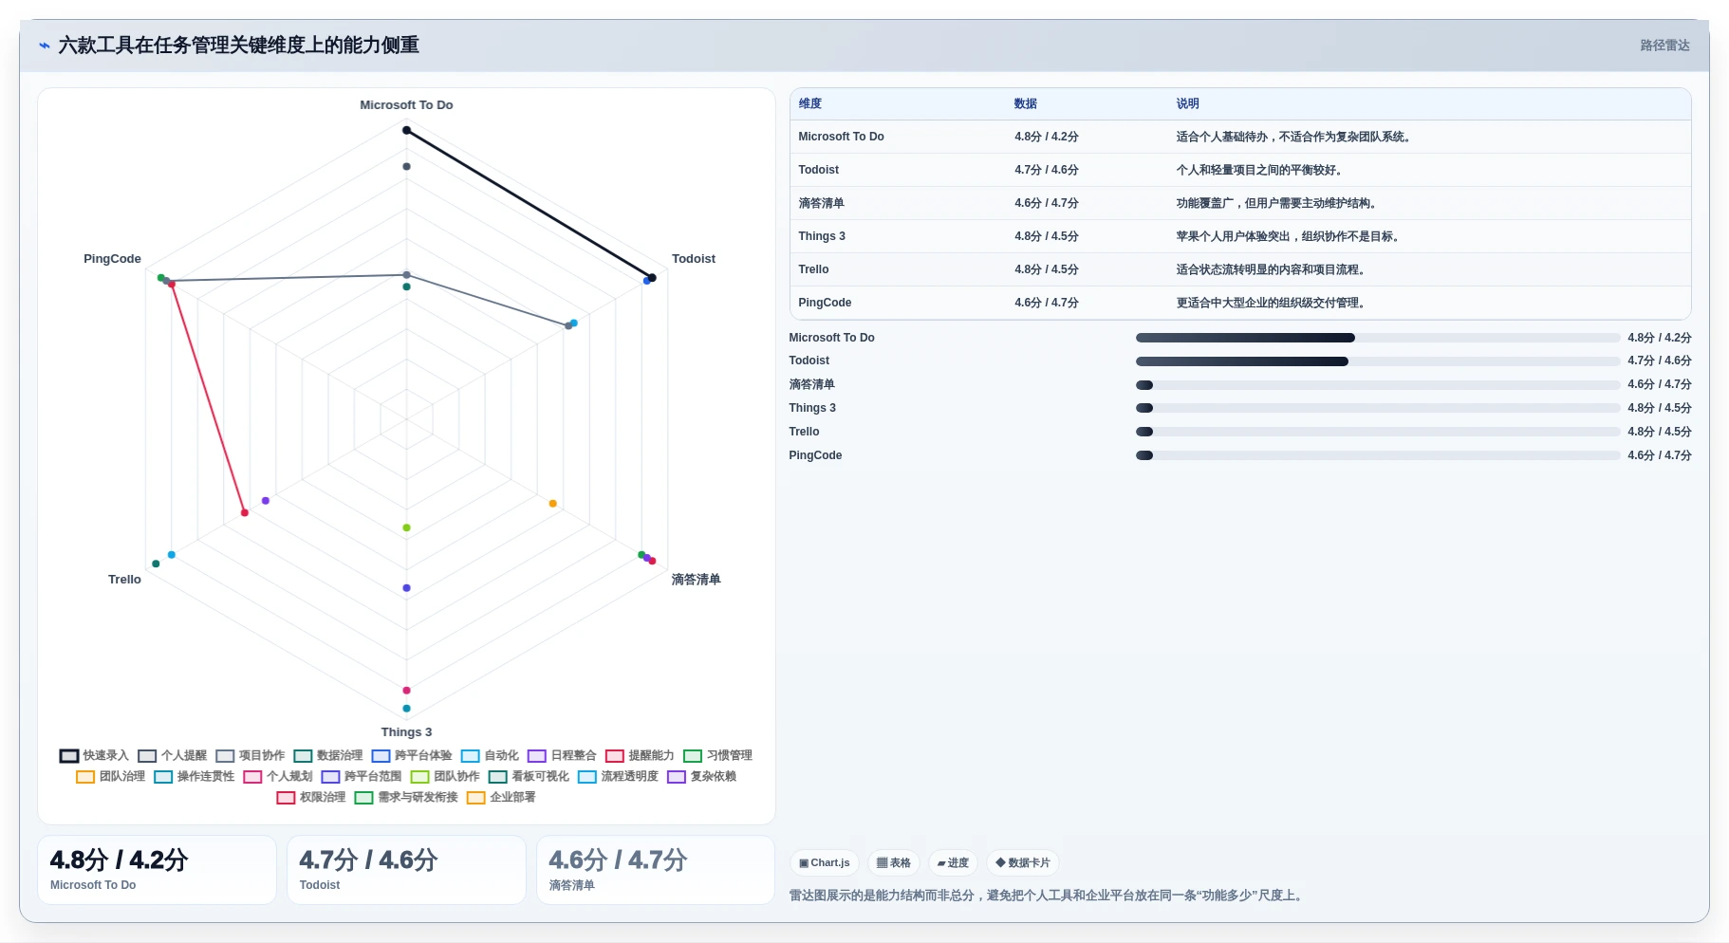The width and height of the screenshot is (1729, 943).
Task: Click the PingCode radar axis label
Action: coord(112,259)
